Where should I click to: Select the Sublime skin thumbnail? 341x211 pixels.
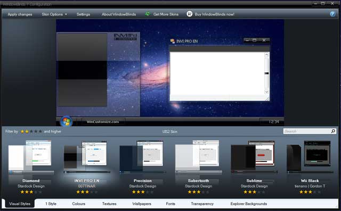pyautogui.click(x=254, y=157)
